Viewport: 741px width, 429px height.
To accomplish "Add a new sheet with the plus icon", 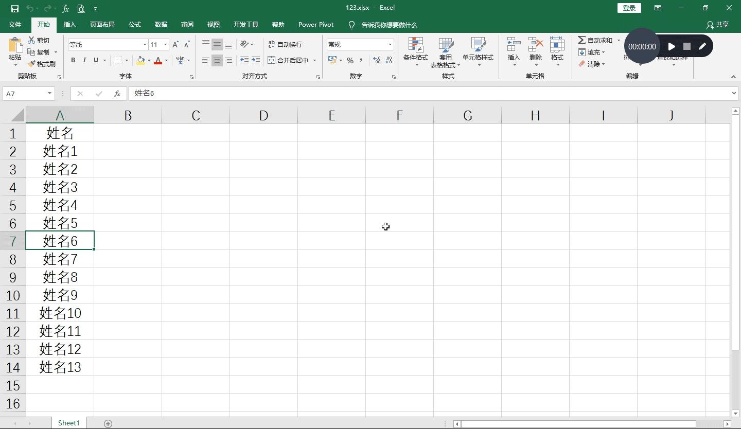I will click(108, 423).
